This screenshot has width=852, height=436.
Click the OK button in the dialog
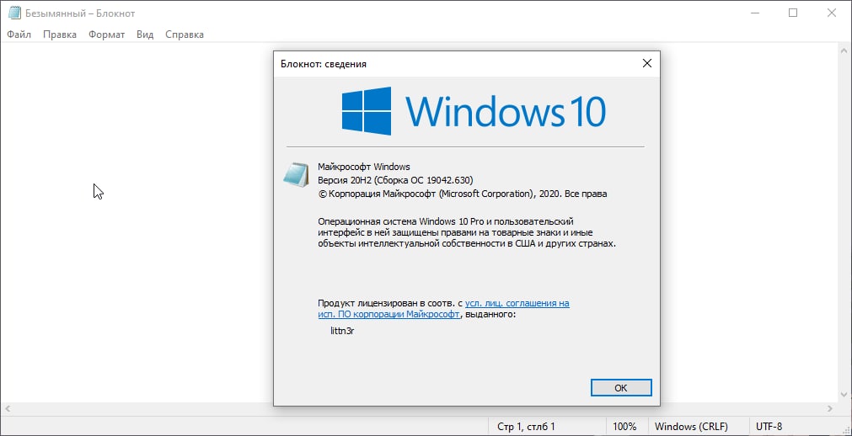click(620, 388)
